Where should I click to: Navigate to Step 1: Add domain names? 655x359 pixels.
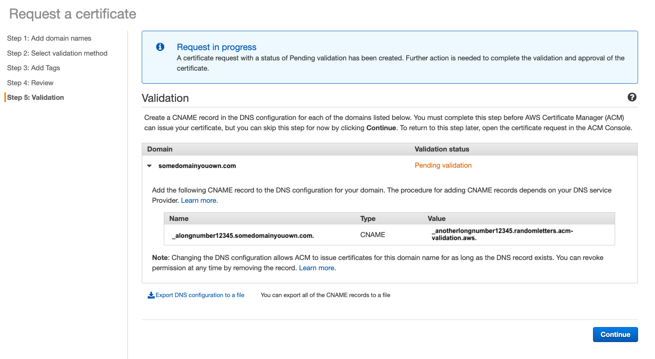(x=49, y=38)
